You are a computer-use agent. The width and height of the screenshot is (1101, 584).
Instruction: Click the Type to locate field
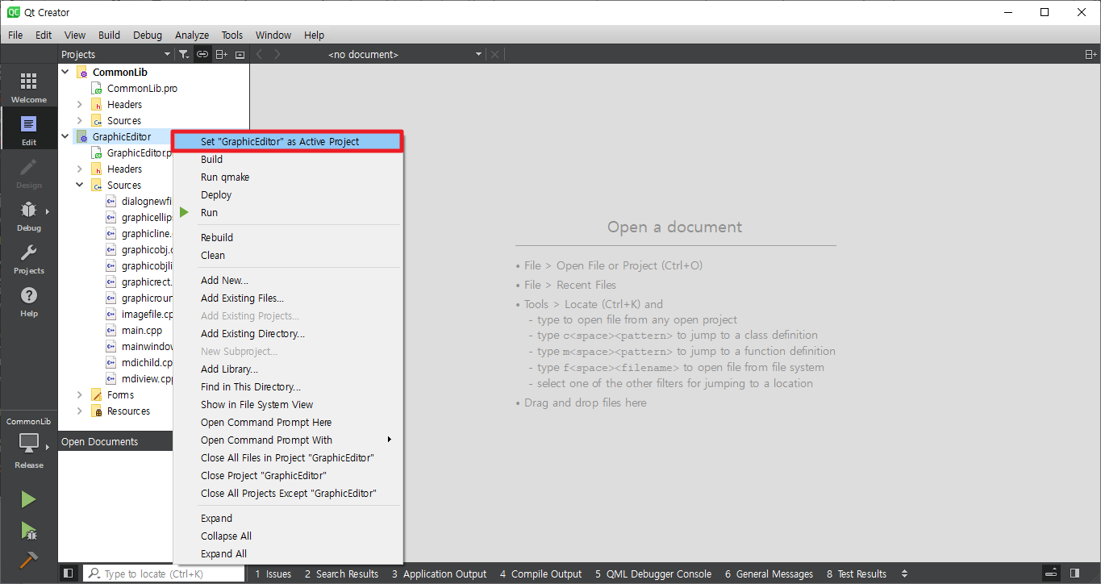pyautogui.click(x=164, y=574)
